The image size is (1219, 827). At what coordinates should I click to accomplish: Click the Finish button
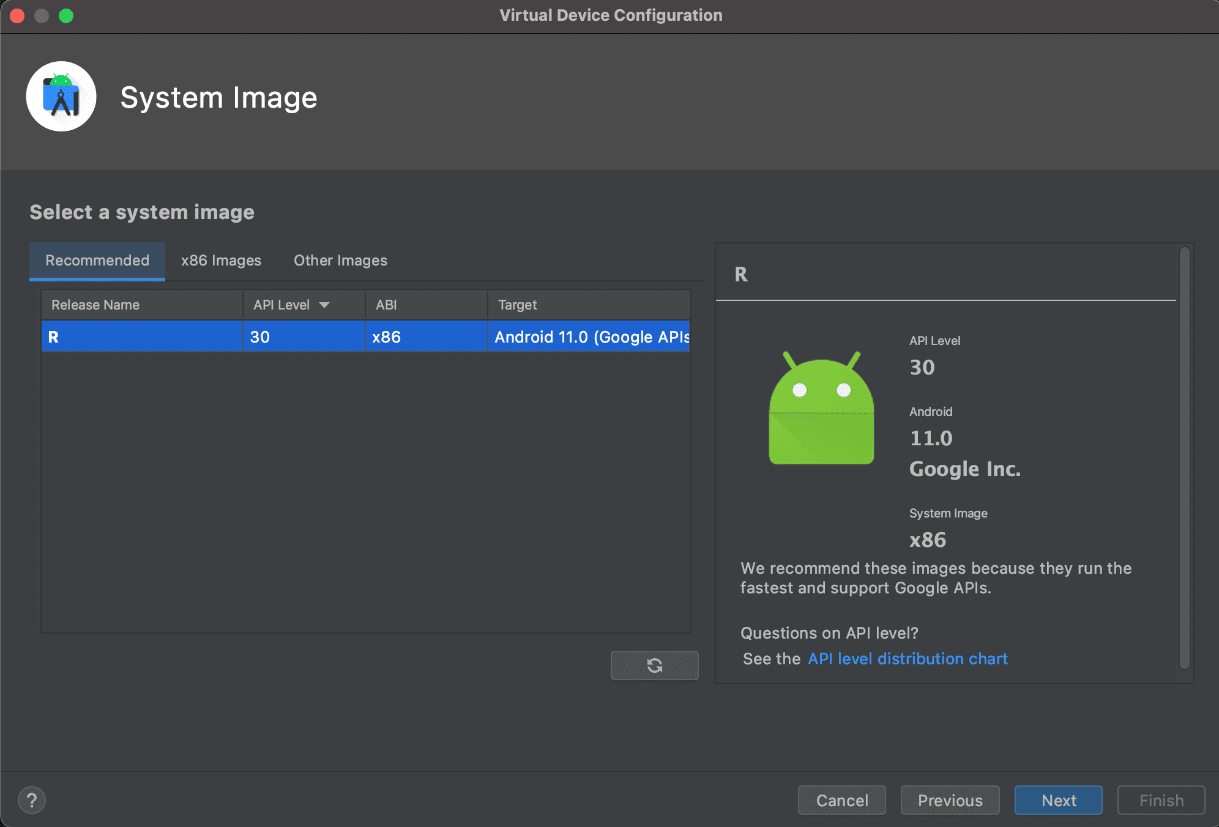(x=1161, y=800)
